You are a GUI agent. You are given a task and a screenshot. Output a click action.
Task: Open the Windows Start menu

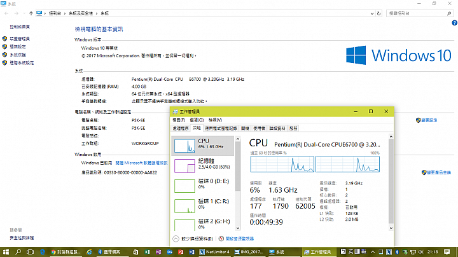click(6, 252)
